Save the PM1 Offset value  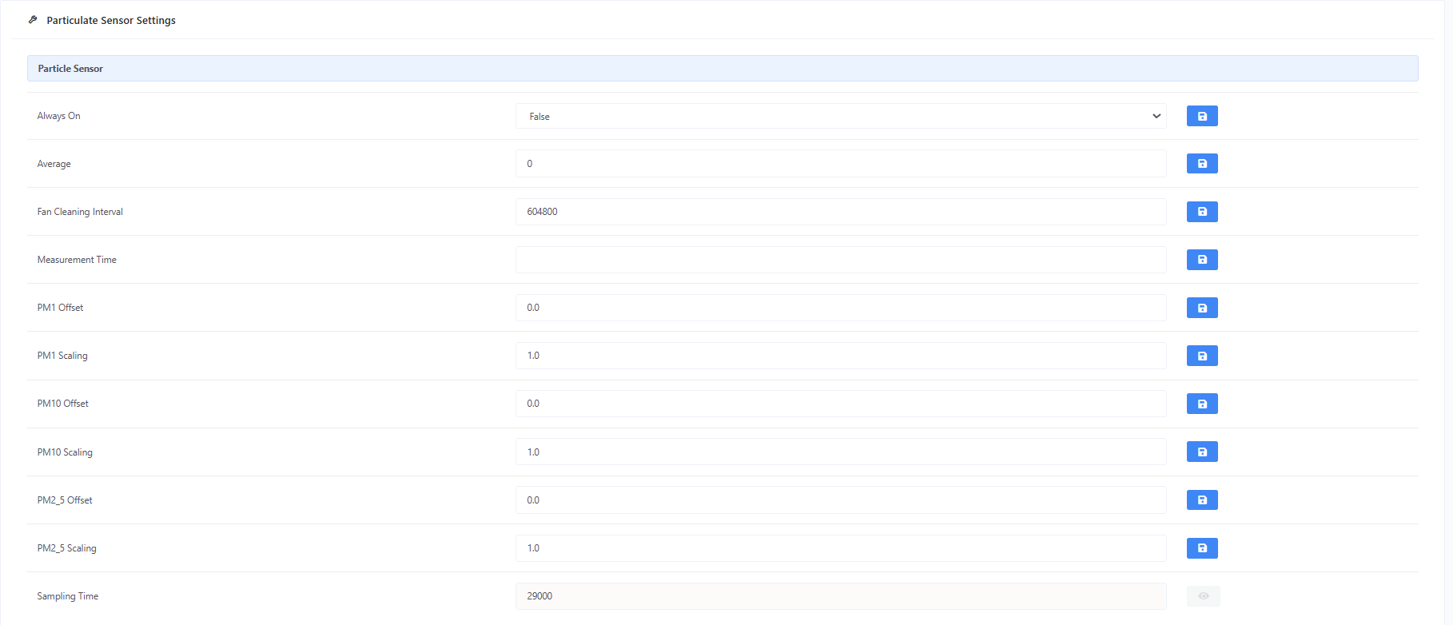click(1202, 308)
